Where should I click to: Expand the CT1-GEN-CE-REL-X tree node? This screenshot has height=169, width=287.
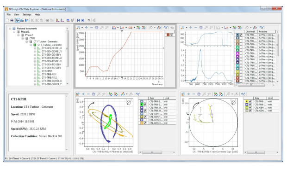tap(35, 48)
